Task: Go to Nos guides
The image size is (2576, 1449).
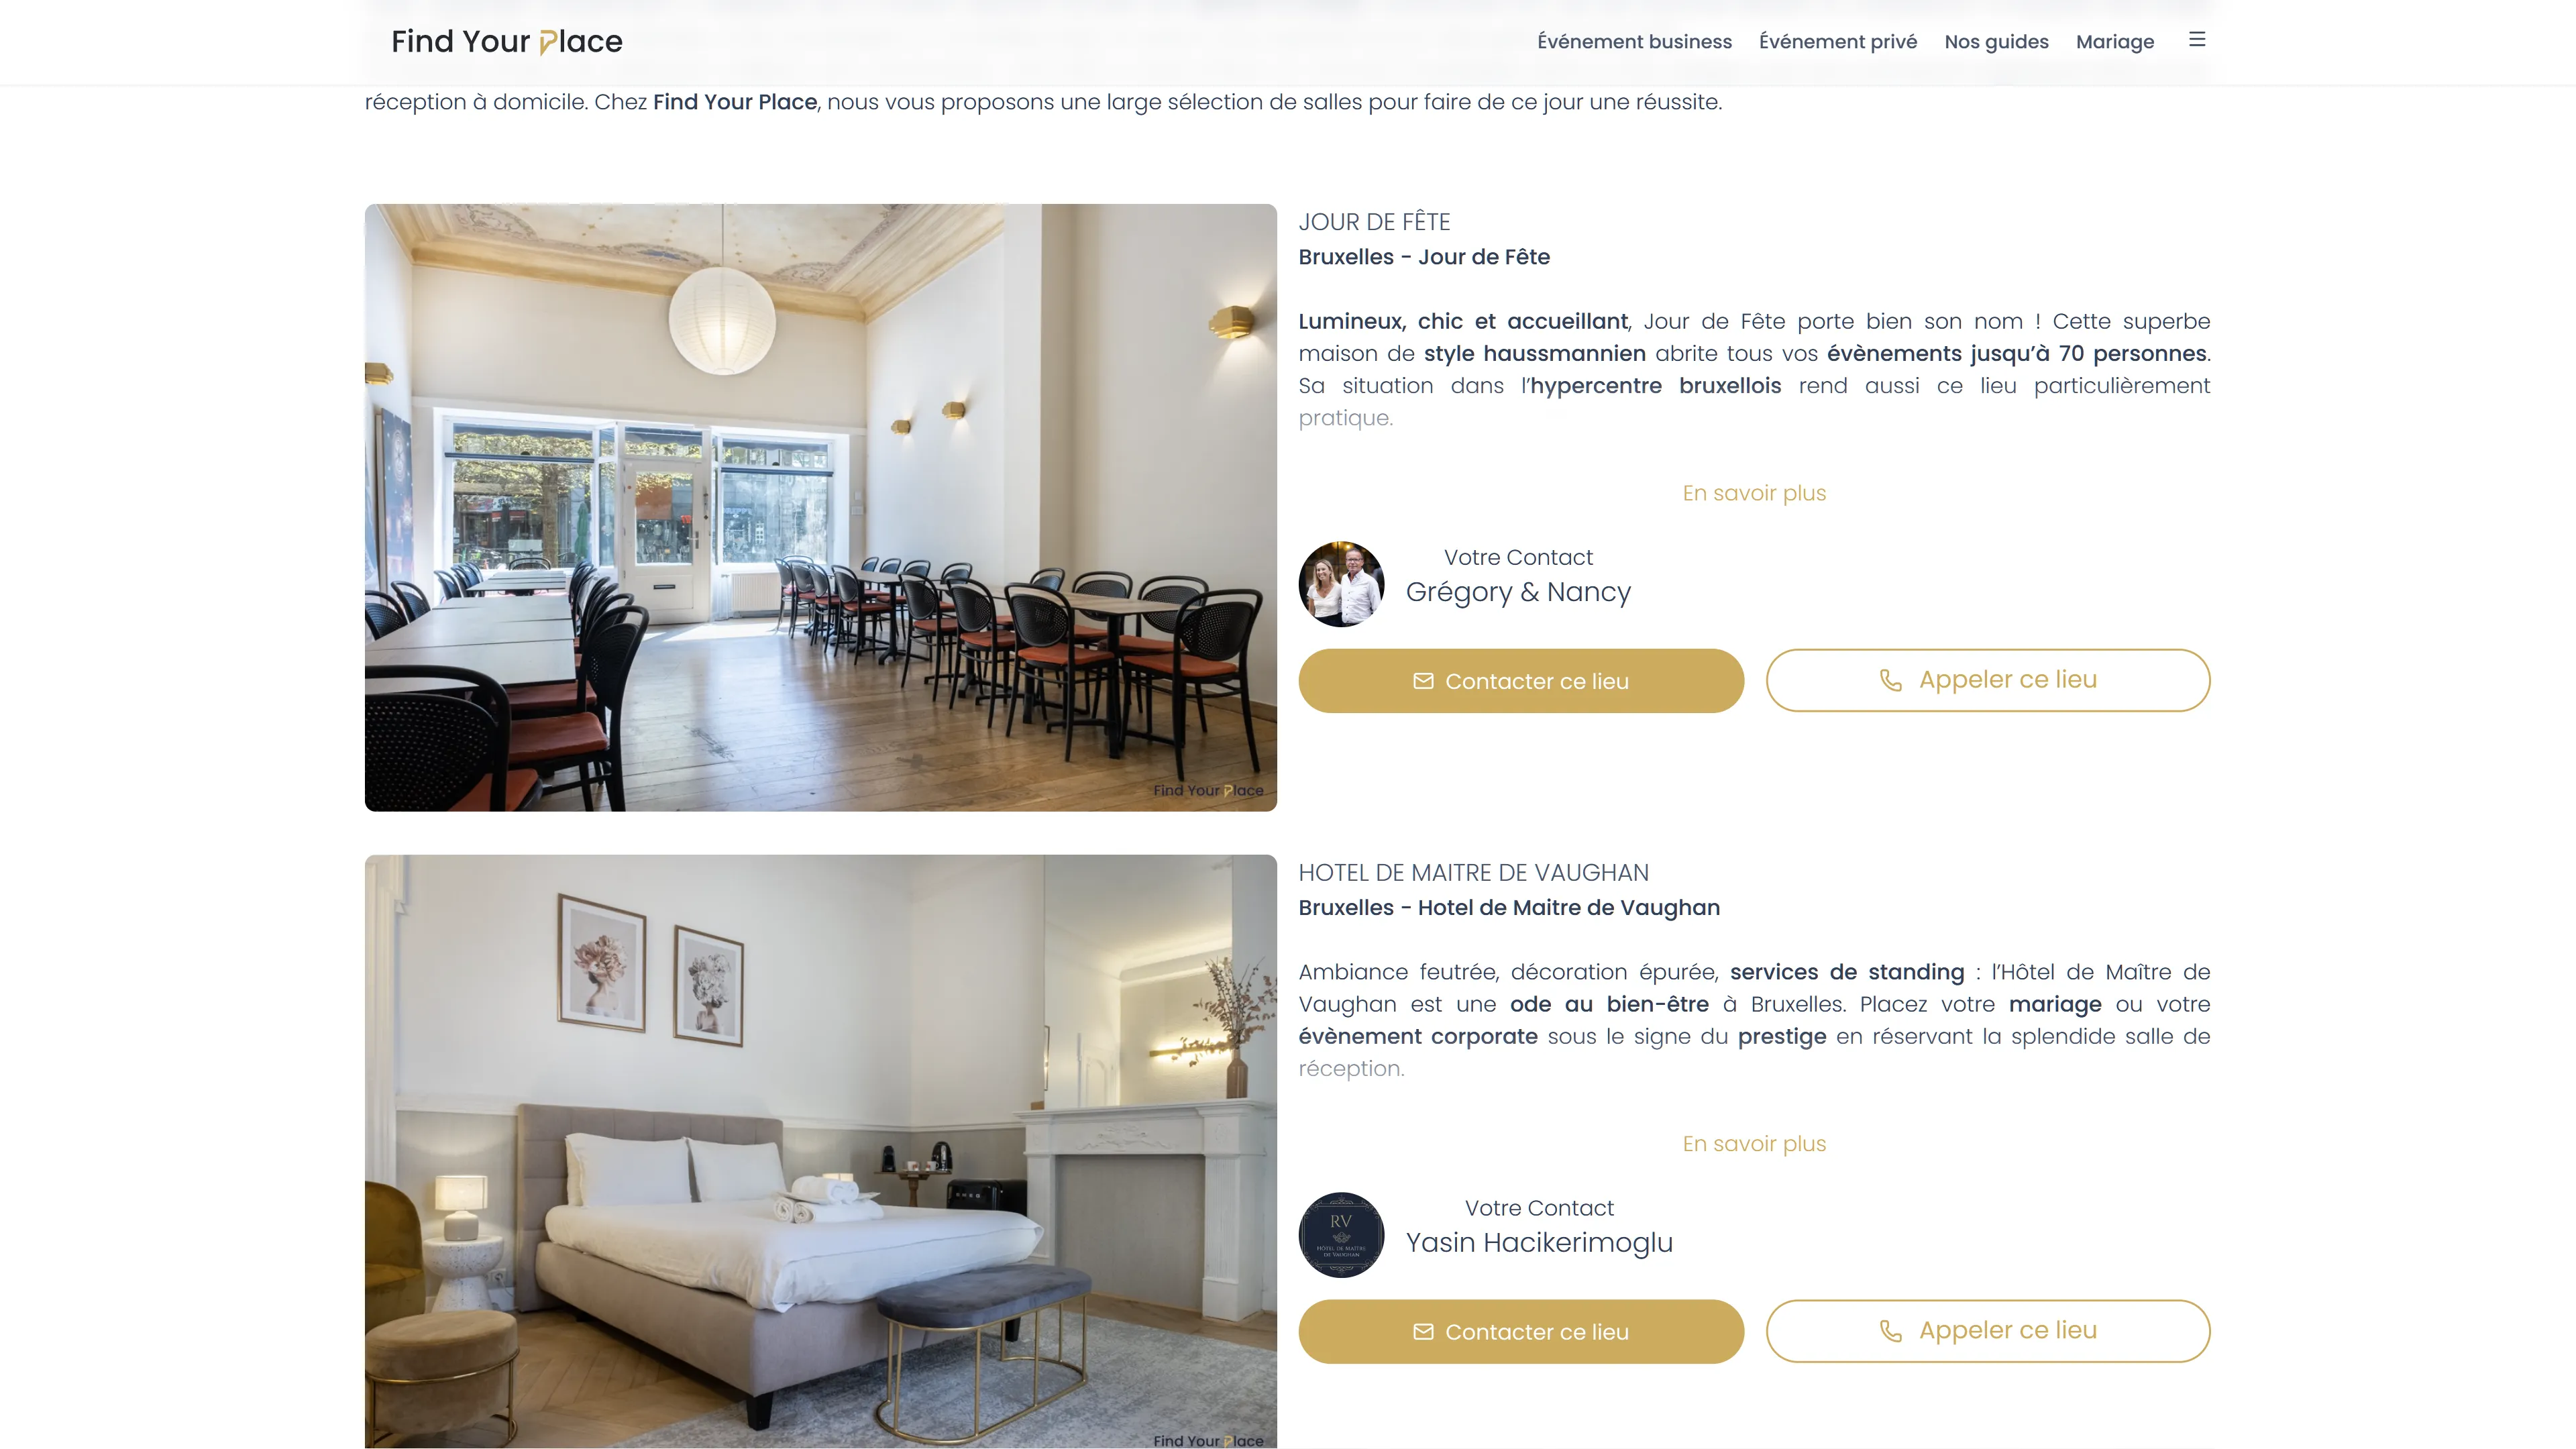Action: point(1996,41)
